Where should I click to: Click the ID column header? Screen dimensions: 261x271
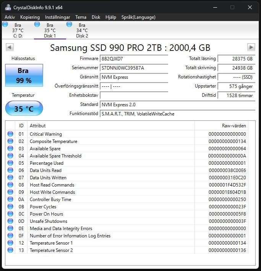tap(21, 126)
